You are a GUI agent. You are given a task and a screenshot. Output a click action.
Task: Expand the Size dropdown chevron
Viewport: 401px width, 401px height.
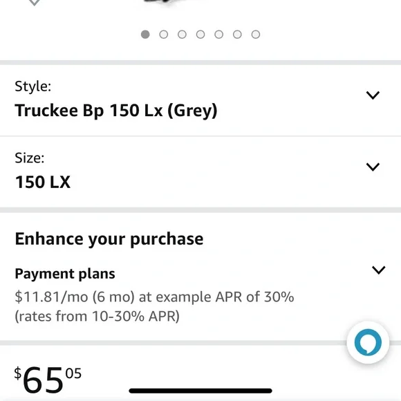[x=373, y=167]
